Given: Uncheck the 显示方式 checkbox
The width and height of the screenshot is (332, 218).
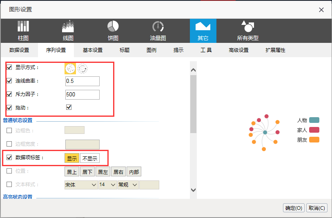Looking at the screenshot, I should click(x=9, y=67).
